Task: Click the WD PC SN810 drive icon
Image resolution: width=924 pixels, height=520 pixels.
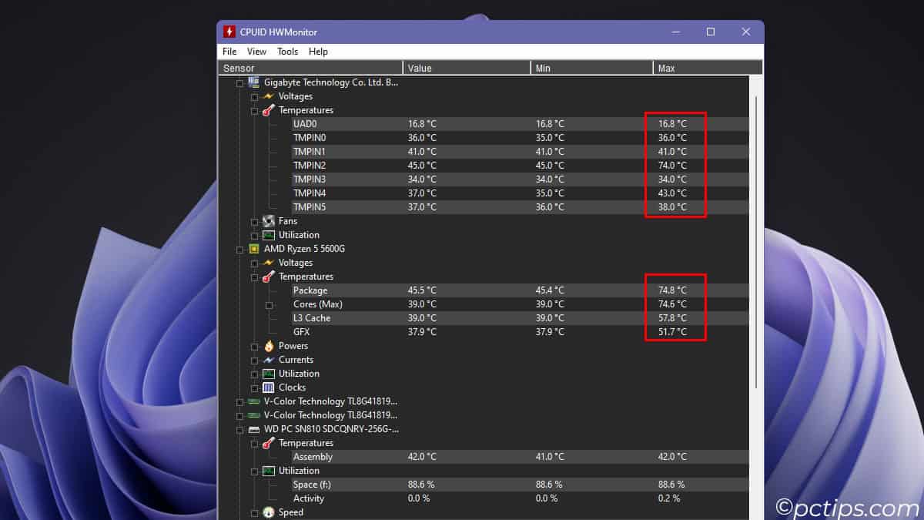Action: [253, 429]
